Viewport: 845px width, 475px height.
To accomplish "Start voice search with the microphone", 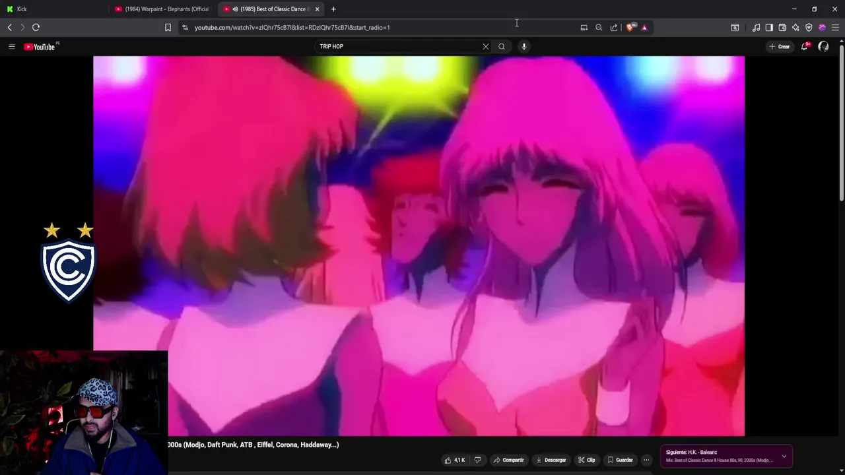I will 524,46.
